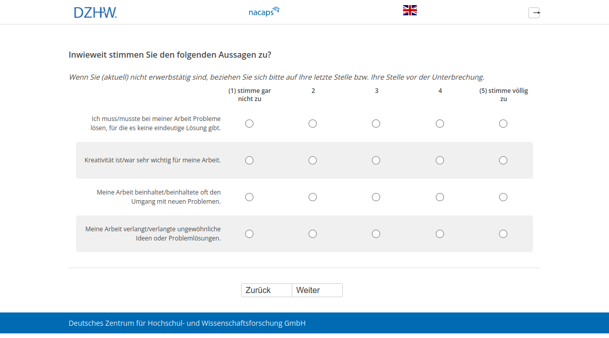Mark 'stimme völlig zu' for Kreativität statement
This screenshot has height=338, width=609.
click(x=503, y=160)
